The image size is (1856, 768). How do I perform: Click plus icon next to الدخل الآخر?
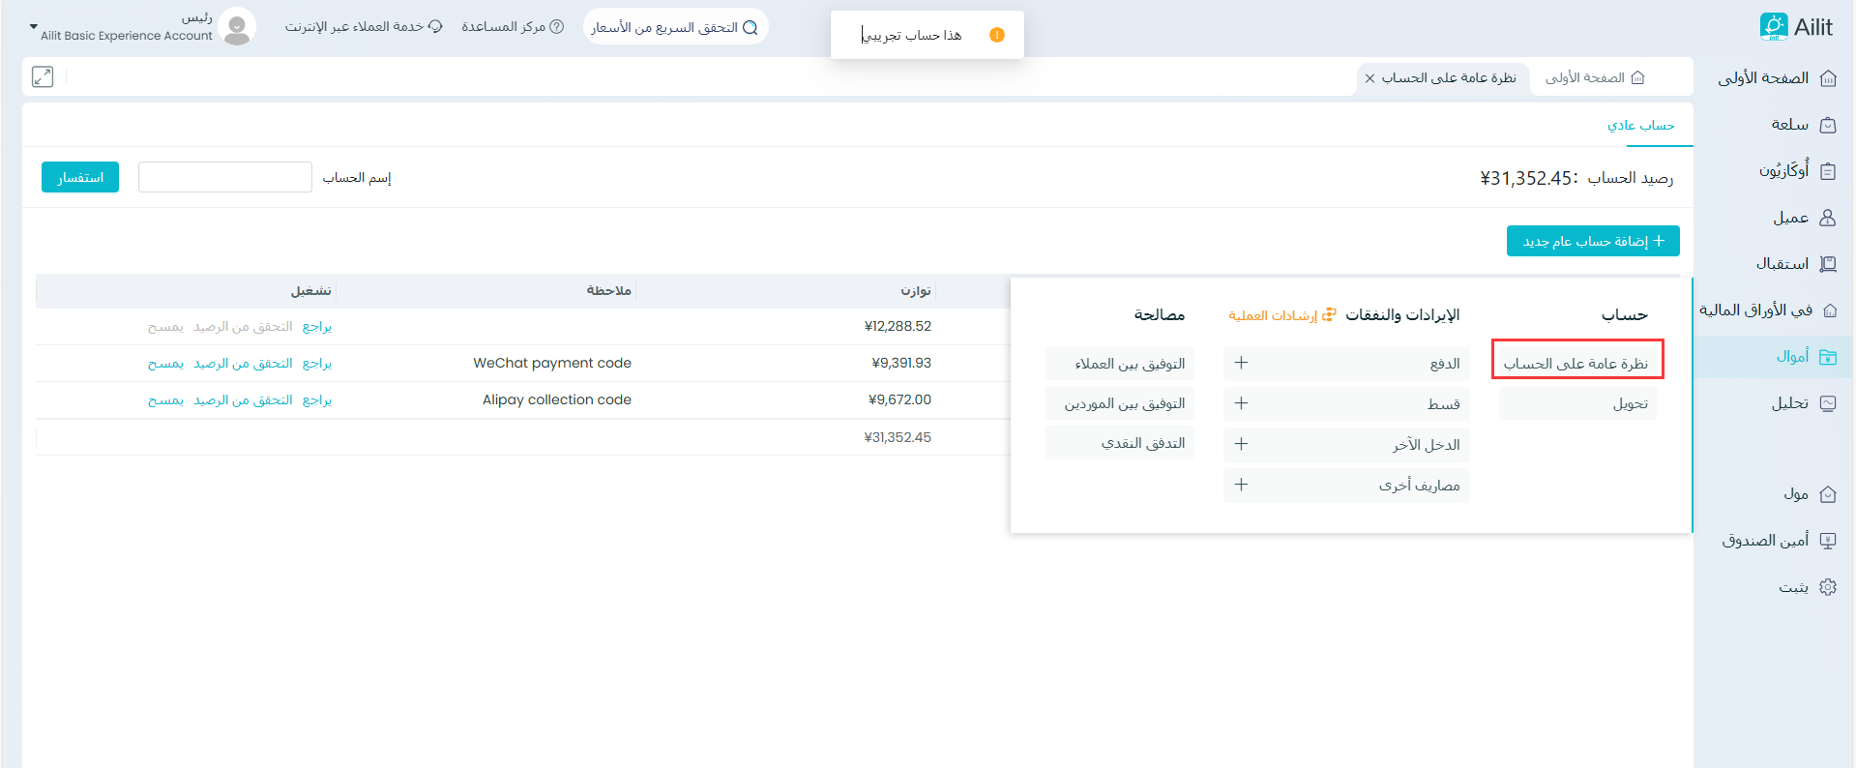[x=1241, y=444]
